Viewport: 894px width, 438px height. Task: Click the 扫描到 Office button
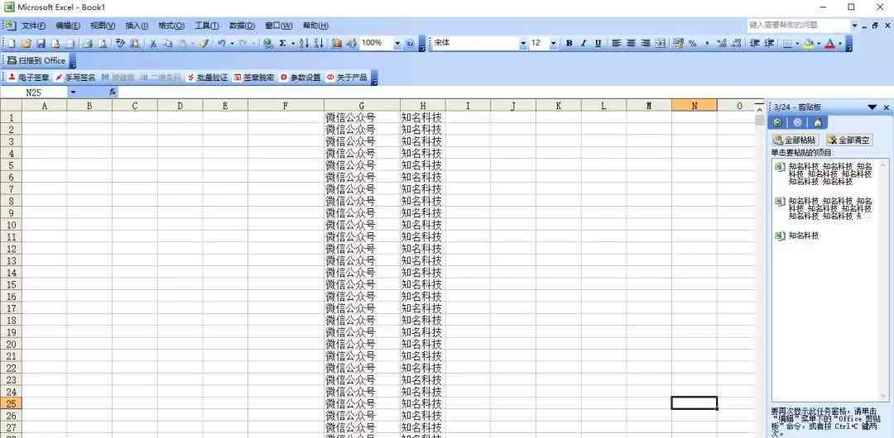coord(36,60)
